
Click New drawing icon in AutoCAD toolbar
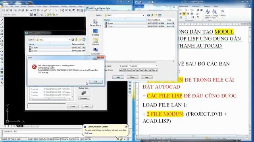pyautogui.click(x=4, y=10)
